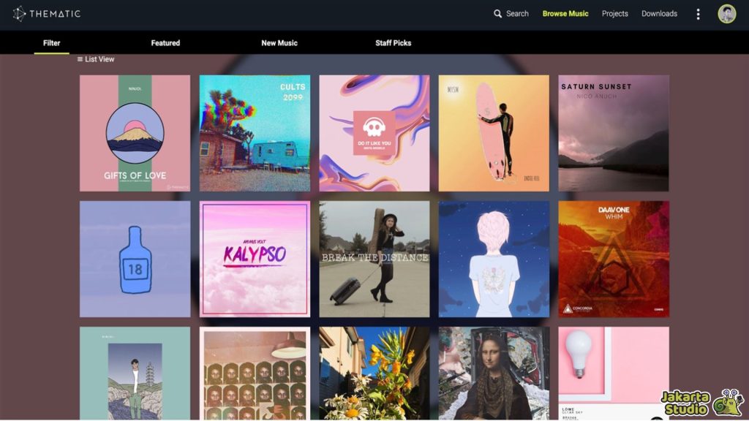749x421 pixels.
Task: Select the blue bottle 18 album cover
Action: 135,259
